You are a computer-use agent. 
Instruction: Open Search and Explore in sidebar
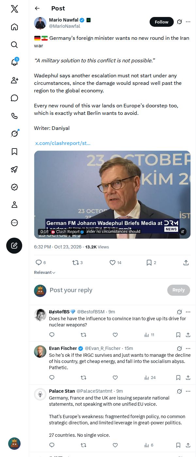(14, 44)
